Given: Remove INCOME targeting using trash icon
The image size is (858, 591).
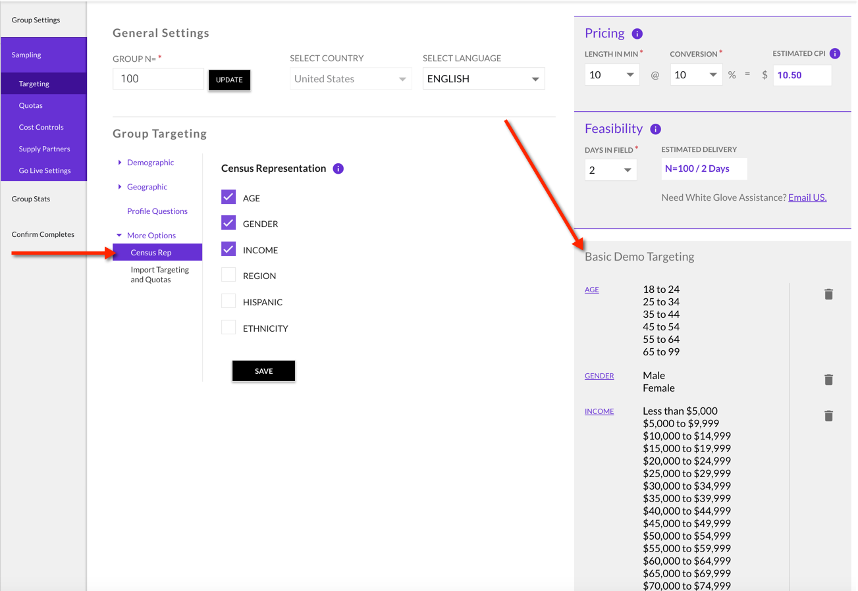Looking at the screenshot, I should point(828,415).
